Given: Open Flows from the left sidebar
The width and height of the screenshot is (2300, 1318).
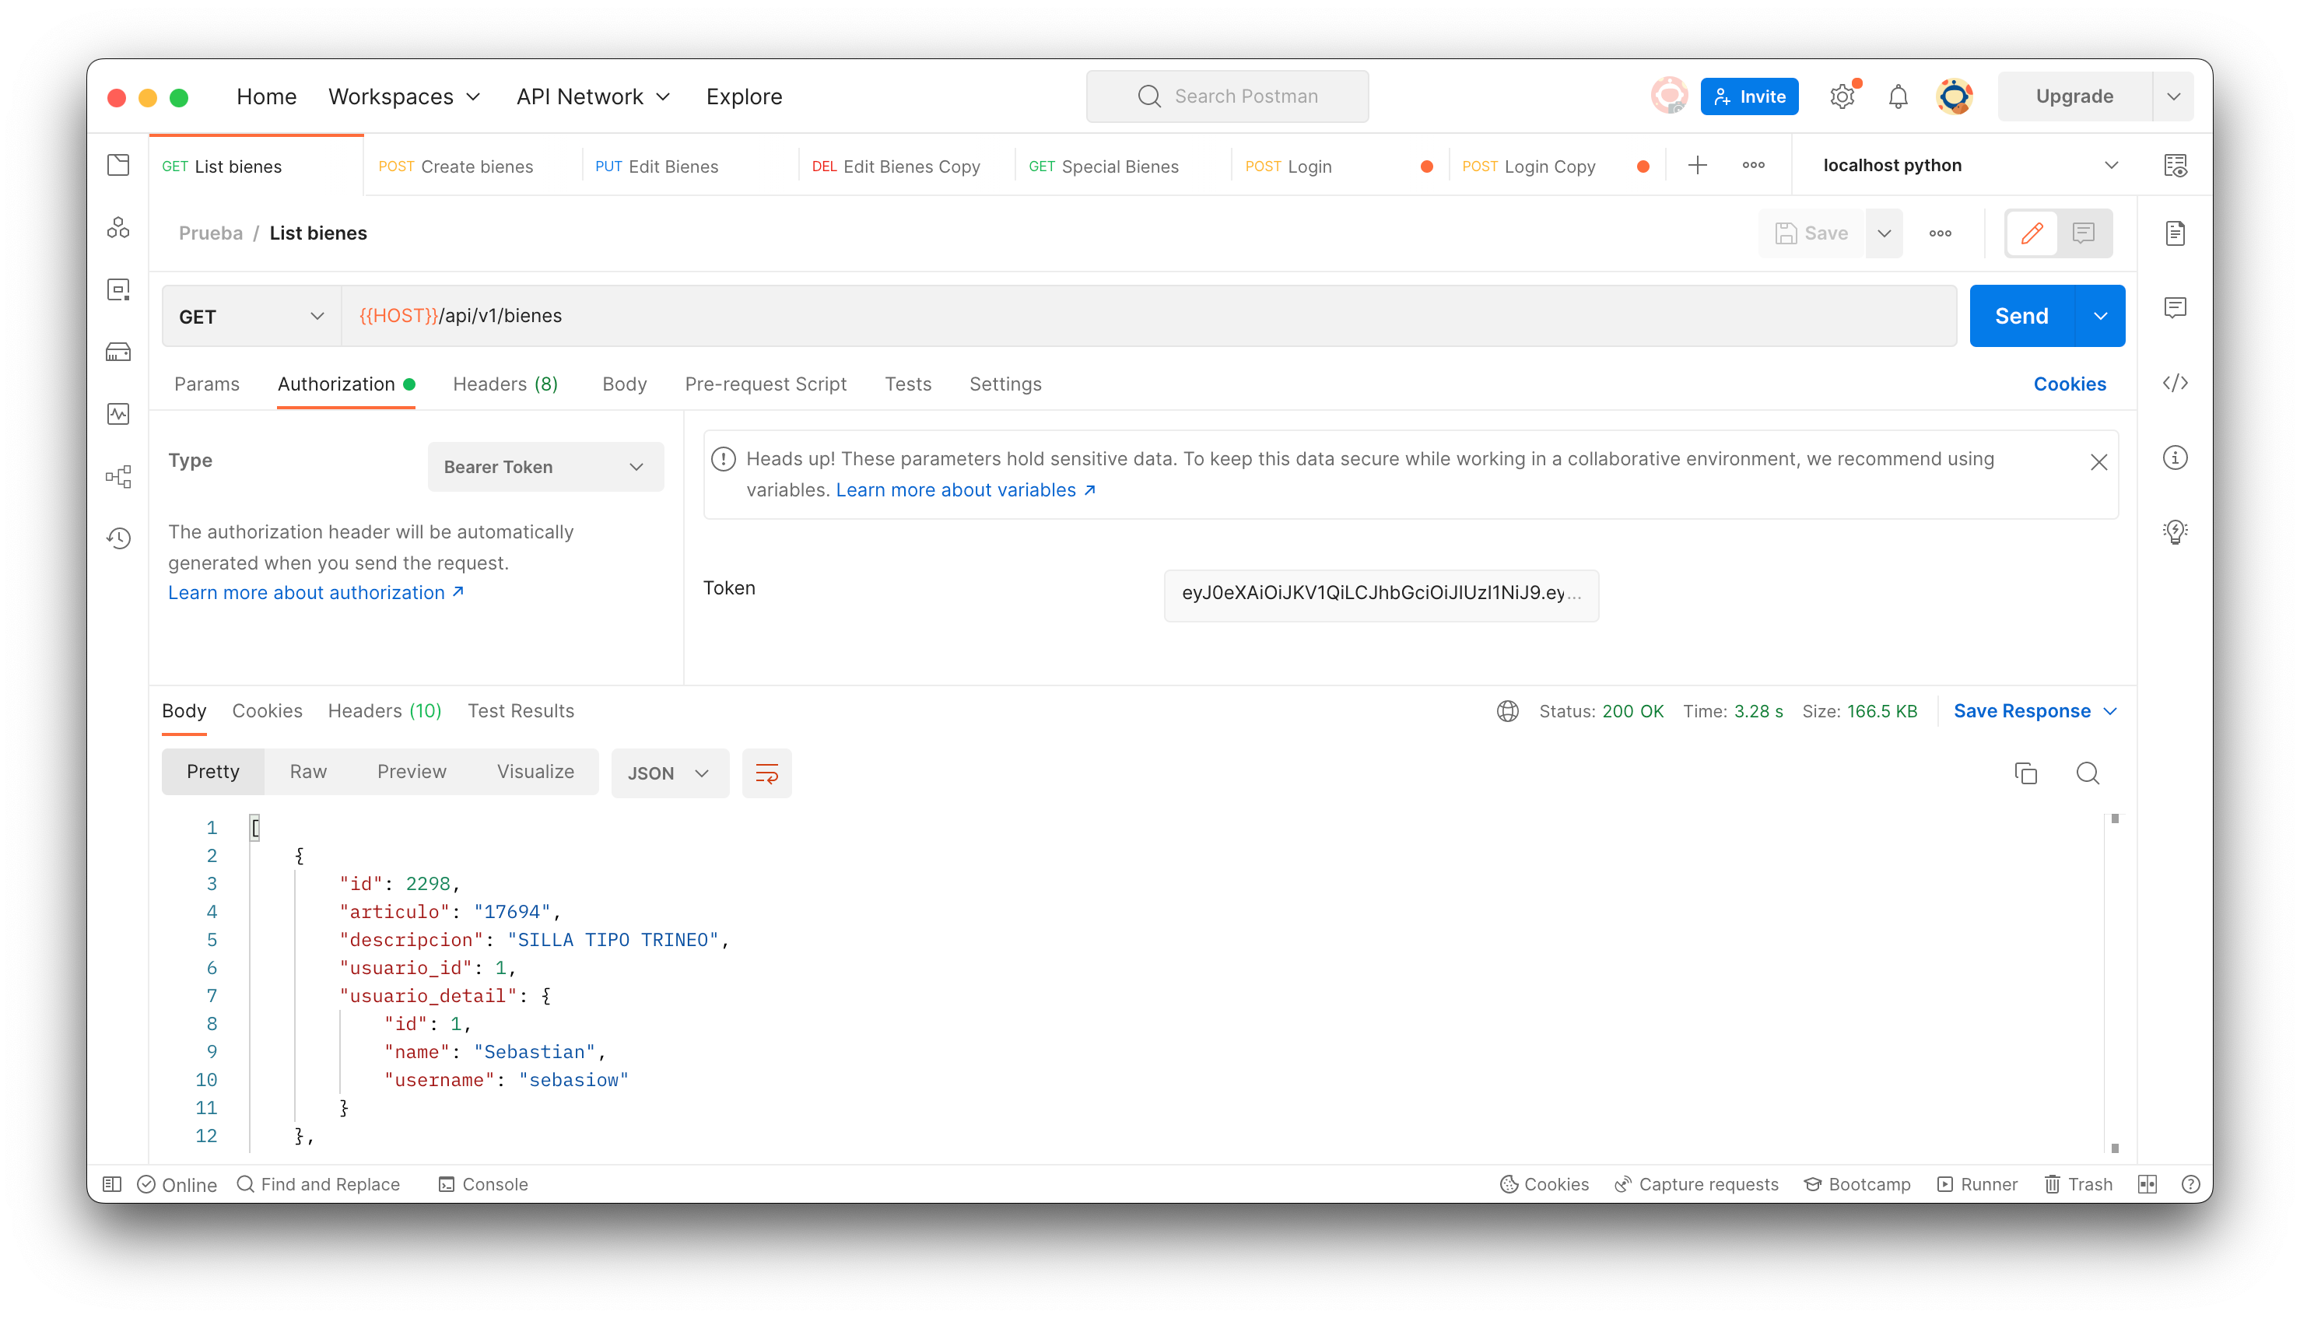Looking at the screenshot, I should click(118, 476).
